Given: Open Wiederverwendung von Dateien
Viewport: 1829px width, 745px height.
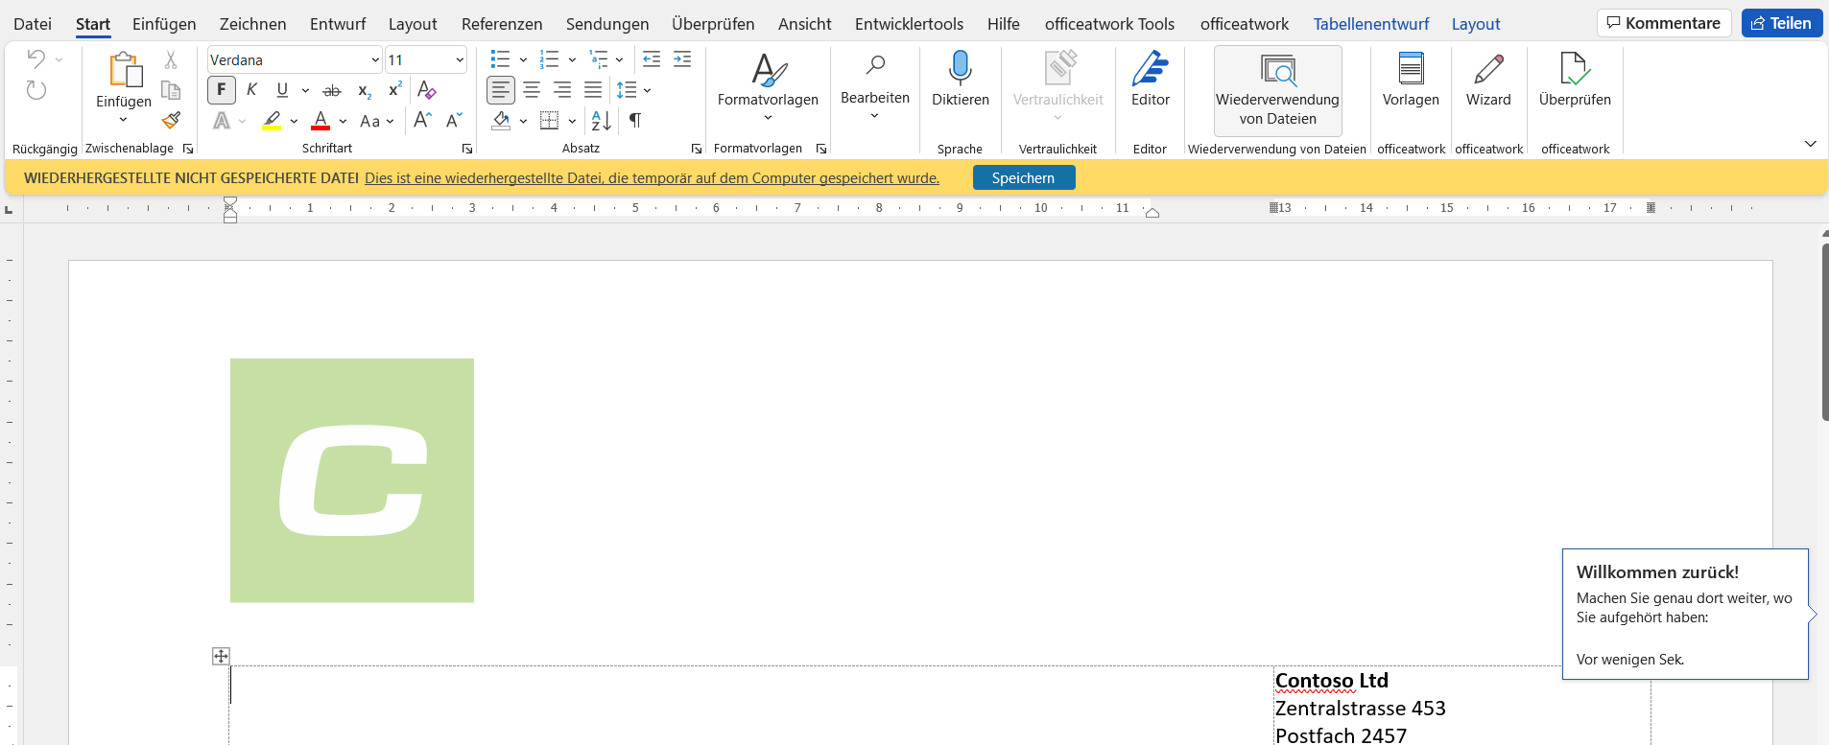Looking at the screenshot, I should [1277, 89].
